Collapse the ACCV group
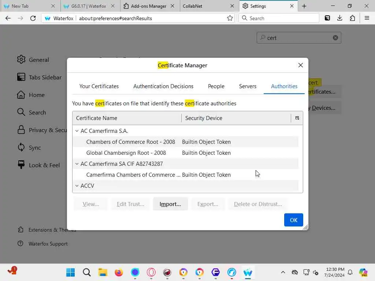The height and width of the screenshot is (281, 375). (77, 186)
